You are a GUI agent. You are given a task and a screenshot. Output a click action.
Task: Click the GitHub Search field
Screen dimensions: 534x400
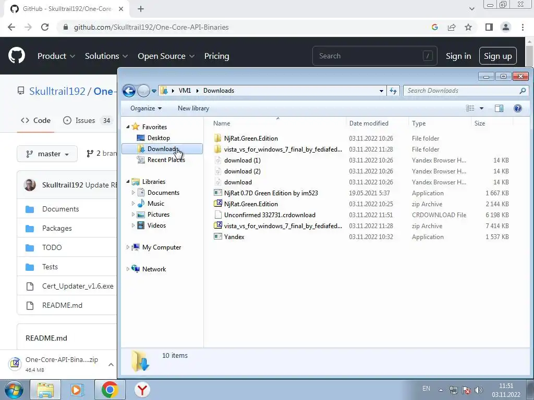click(x=374, y=56)
